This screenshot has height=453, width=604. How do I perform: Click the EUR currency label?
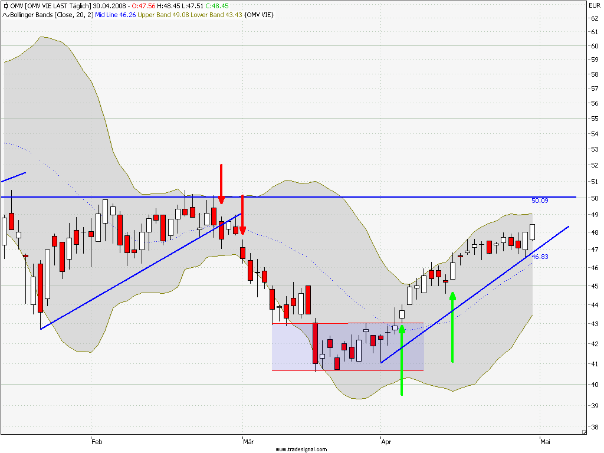pyautogui.click(x=595, y=5)
